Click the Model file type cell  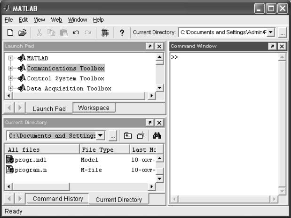[x=89, y=160]
